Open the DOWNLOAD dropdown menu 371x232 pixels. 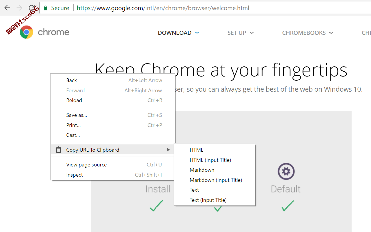click(x=179, y=33)
